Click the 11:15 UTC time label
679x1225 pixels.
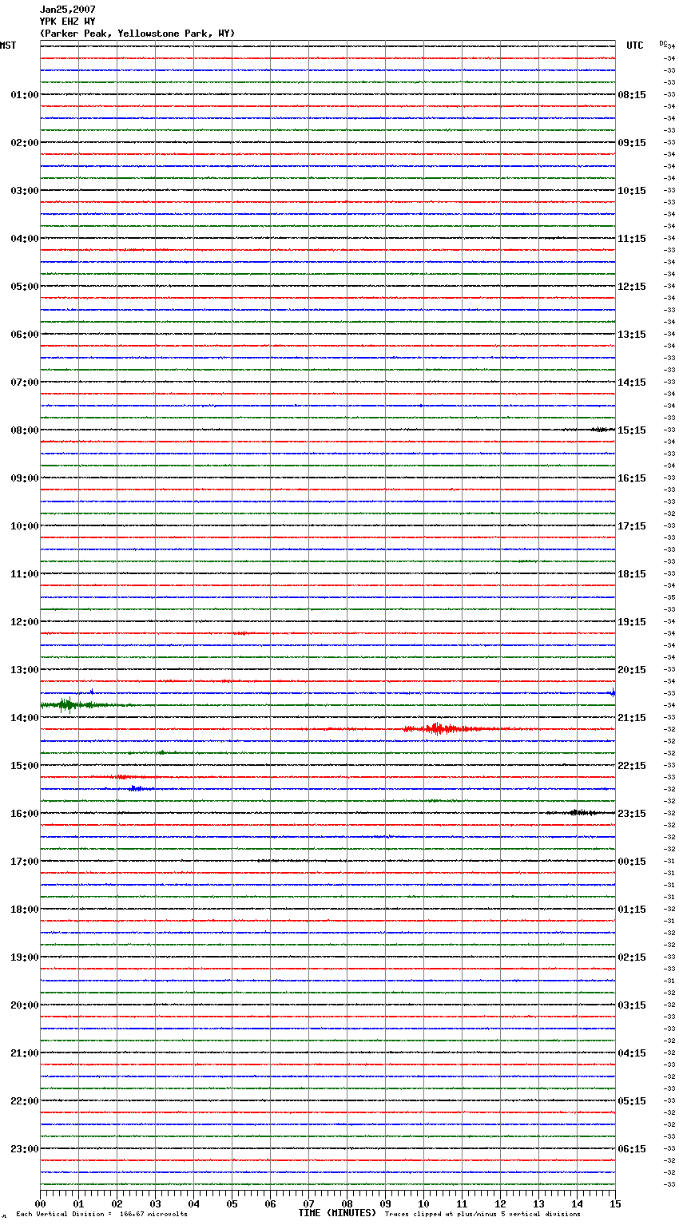click(x=632, y=239)
